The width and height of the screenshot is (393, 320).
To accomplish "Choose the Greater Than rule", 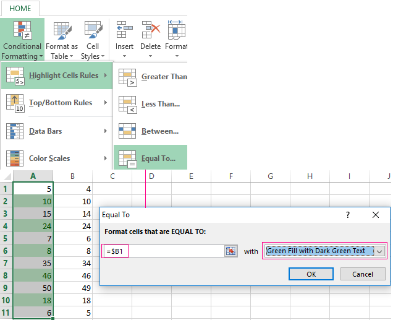I will pos(151,77).
